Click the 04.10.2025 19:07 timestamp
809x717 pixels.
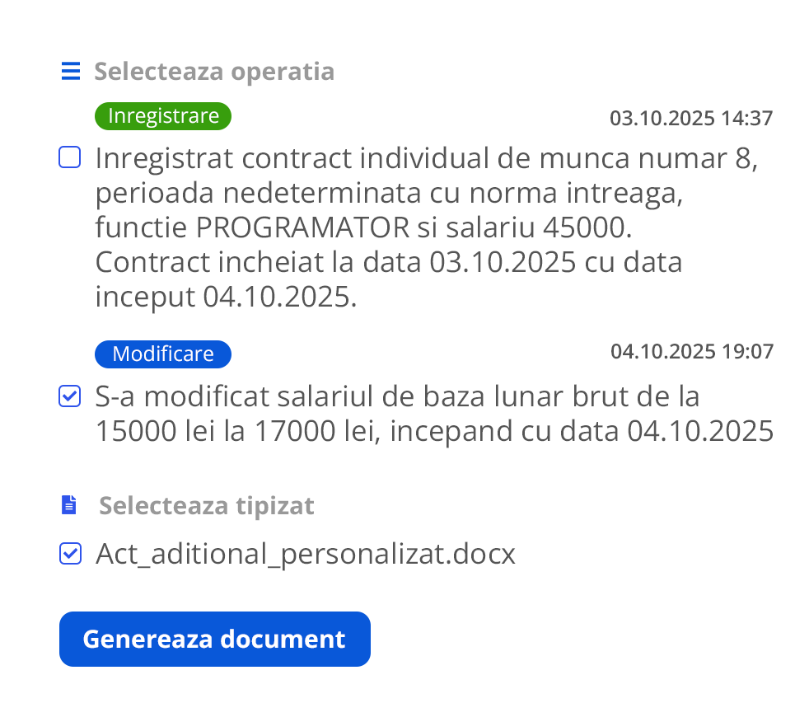691,353
